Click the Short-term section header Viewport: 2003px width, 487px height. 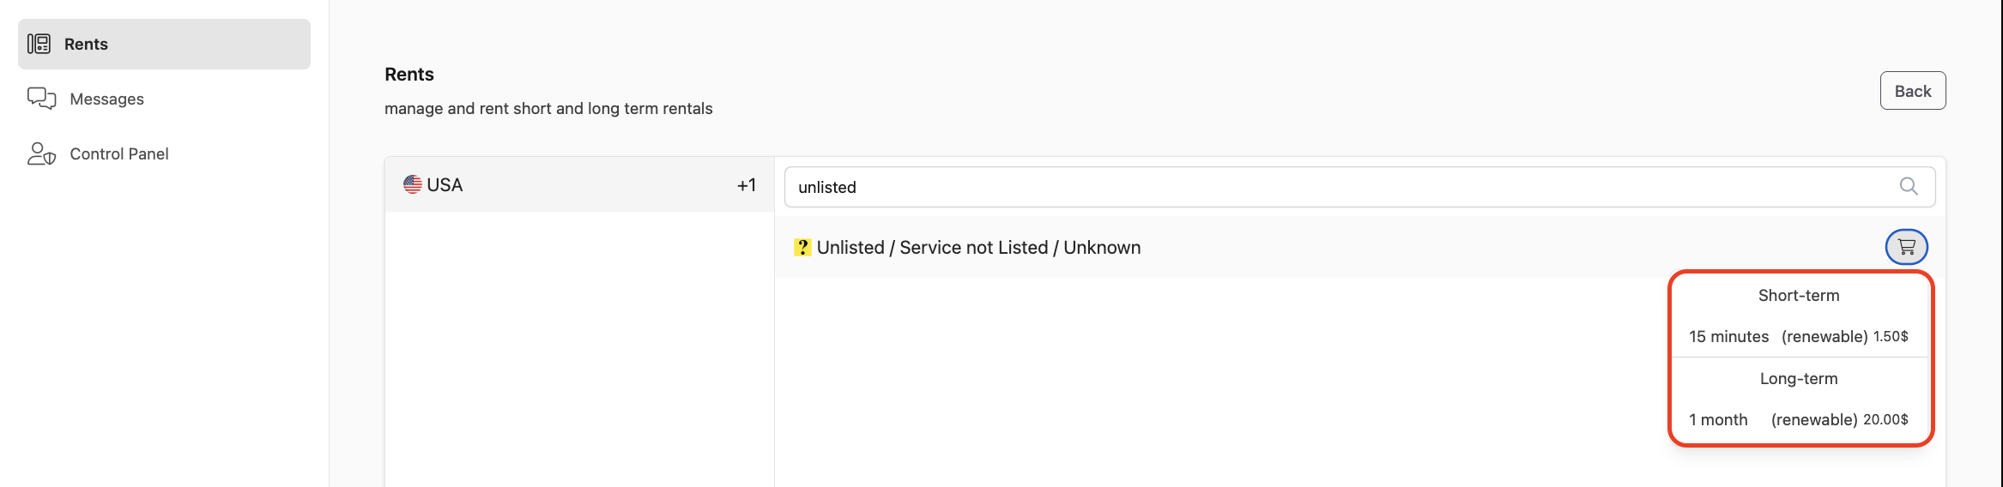tap(1799, 295)
